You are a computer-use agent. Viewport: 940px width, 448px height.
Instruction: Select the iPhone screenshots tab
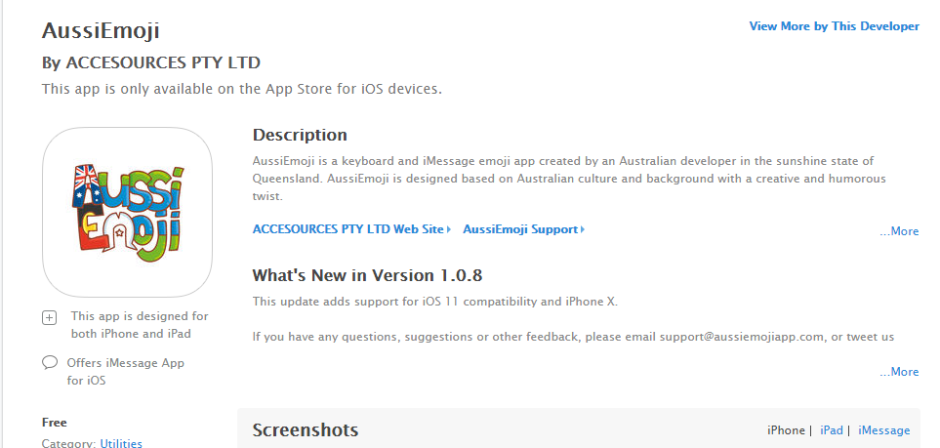tap(786, 430)
